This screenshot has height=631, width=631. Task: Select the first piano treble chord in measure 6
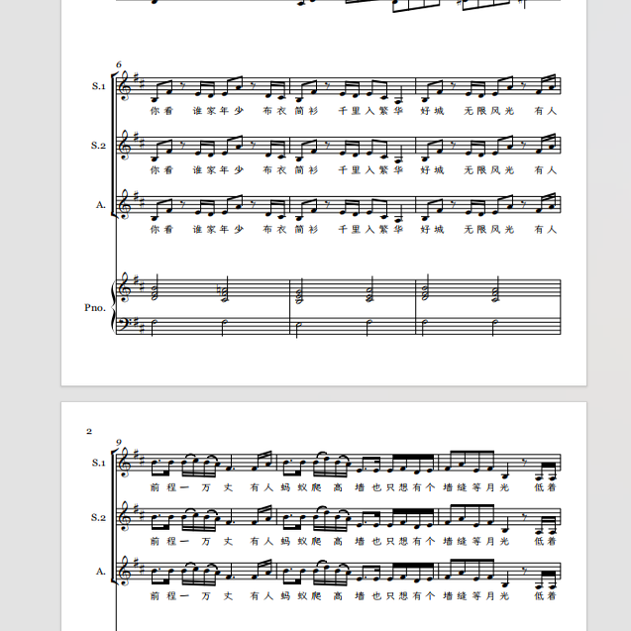tap(155, 287)
